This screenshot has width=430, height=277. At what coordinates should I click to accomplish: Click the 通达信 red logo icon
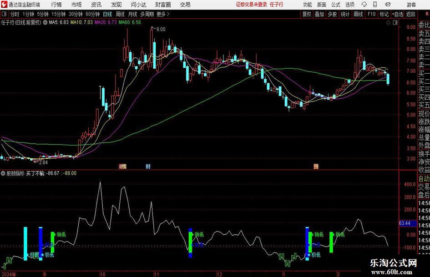tap(4, 4)
